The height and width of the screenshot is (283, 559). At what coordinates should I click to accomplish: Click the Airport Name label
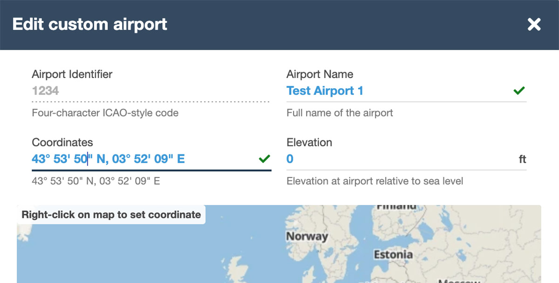pos(320,74)
